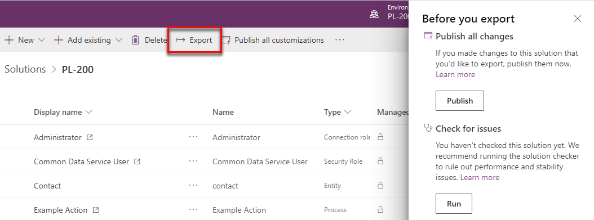Click the Export toolbar button
This screenshot has height=220, width=594.
pyautogui.click(x=194, y=40)
